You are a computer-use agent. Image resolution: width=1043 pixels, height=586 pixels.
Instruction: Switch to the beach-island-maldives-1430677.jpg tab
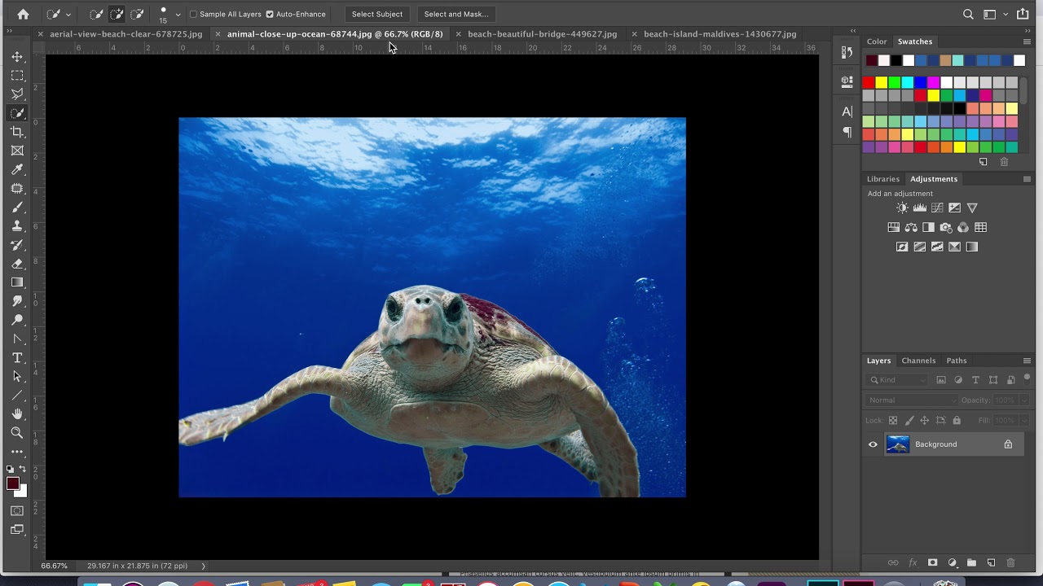click(720, 34)
